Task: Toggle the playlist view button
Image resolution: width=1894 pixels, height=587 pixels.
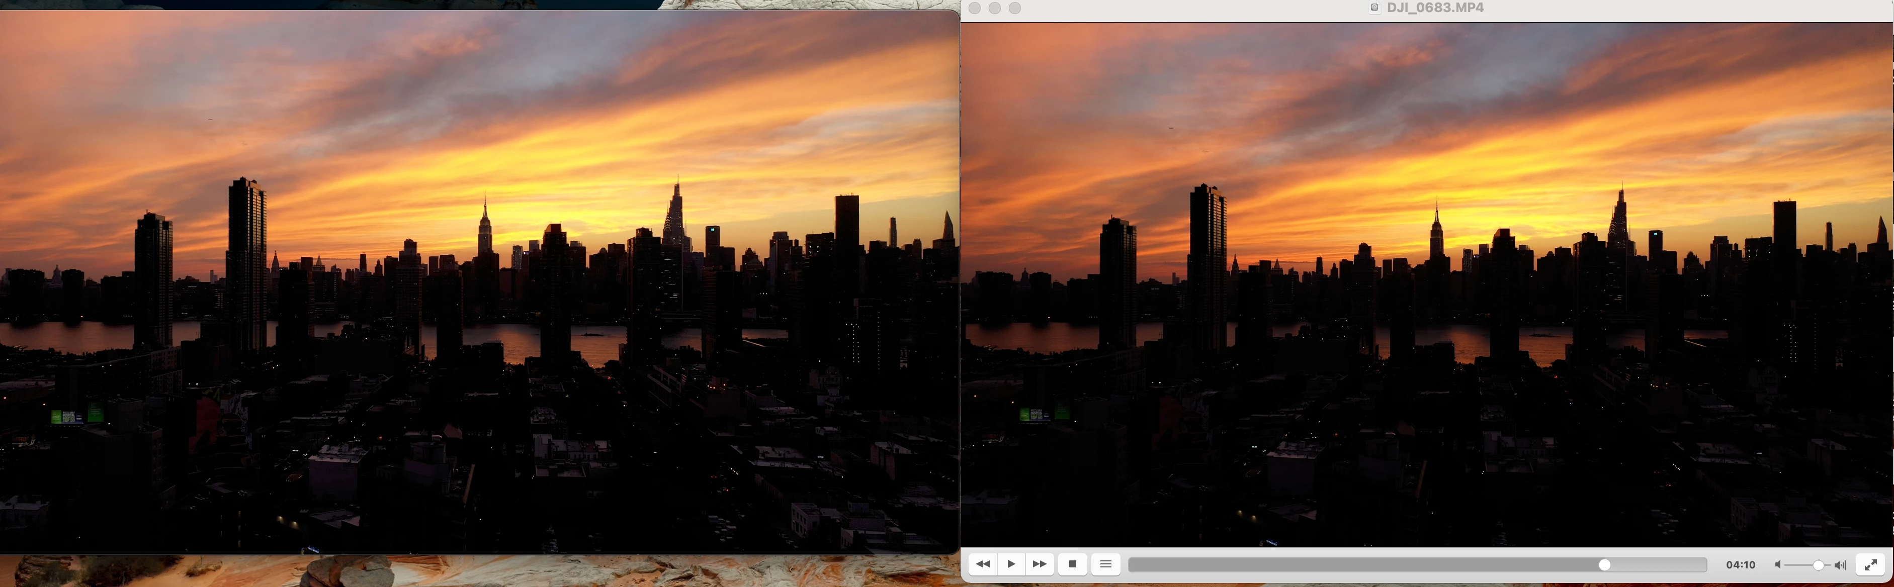Action: click(1105, 564)
